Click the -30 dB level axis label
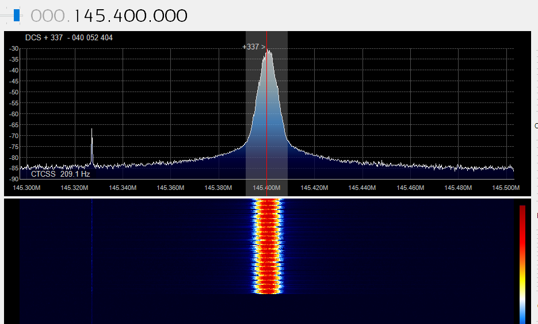The width and height of the screenshot is (538, 324). click(x=13, y=49)
